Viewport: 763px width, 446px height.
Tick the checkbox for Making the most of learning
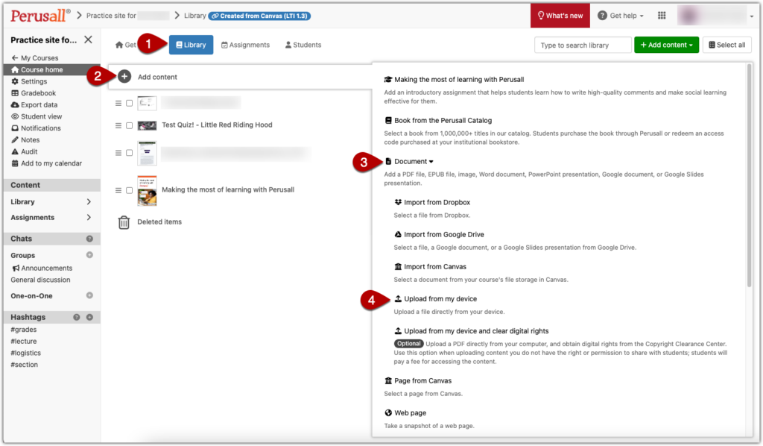coord(130,190)
